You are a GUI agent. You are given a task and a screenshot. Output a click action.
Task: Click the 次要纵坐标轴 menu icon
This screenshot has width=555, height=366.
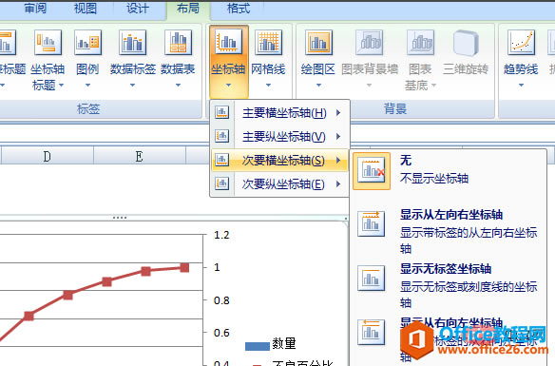pyautogui.click(x=222, y=183)
